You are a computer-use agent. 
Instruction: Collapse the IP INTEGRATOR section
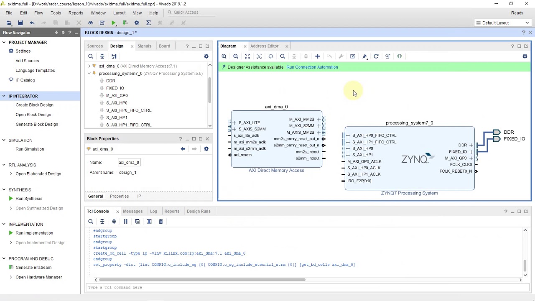(x=4, y=96)
